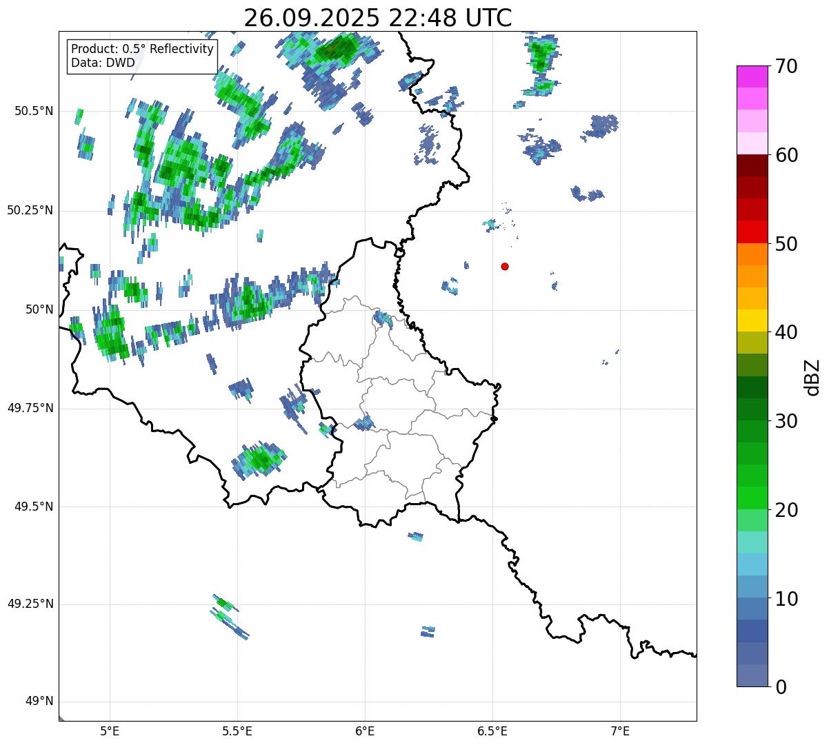Click the 50.5°N latitude label
The width and height of the screenshot is (829, 745).
click(x=34, y=111)
